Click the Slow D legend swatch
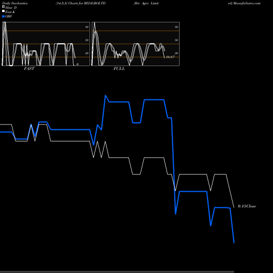273x273 pixels. [x=3, y=7]
